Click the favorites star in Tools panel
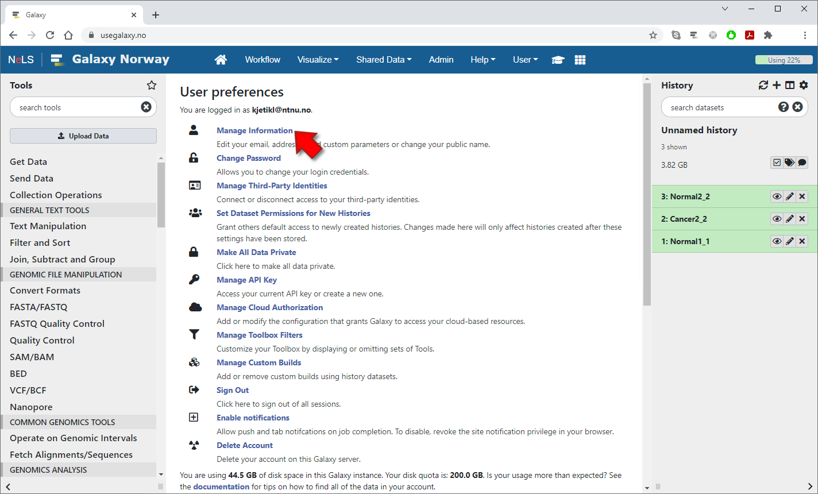This screenshot has width=818, height=494. coord(152,85)
